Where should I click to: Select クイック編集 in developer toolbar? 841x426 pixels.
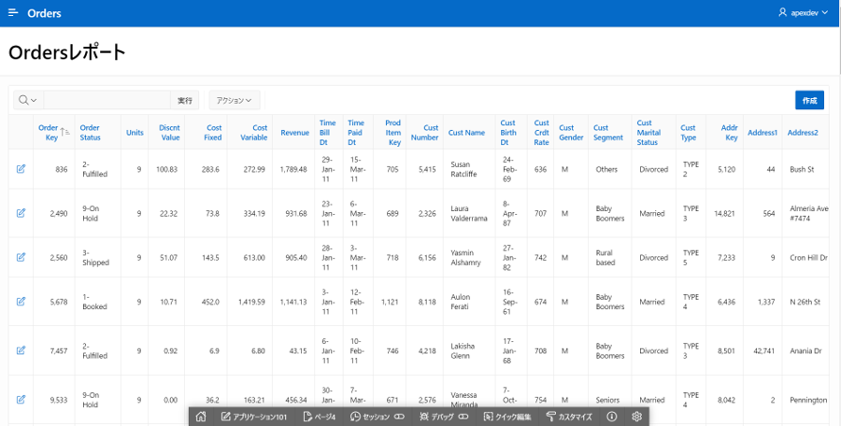coord(507,417)
